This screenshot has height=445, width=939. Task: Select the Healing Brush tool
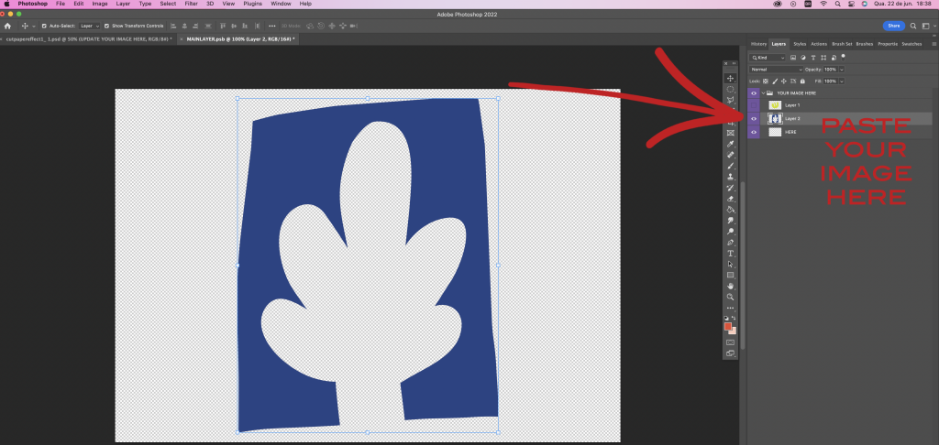730,155
